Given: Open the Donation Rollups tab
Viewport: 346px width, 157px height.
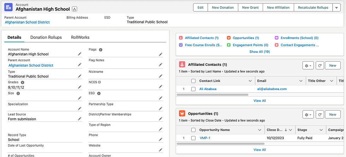Looking at the screenshot, I should 46,37.
